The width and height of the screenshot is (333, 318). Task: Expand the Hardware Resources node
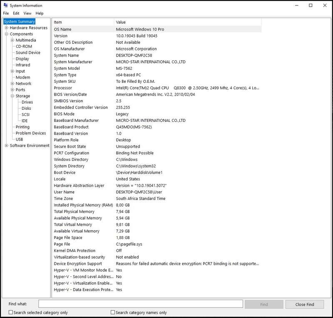coord(6,27)
